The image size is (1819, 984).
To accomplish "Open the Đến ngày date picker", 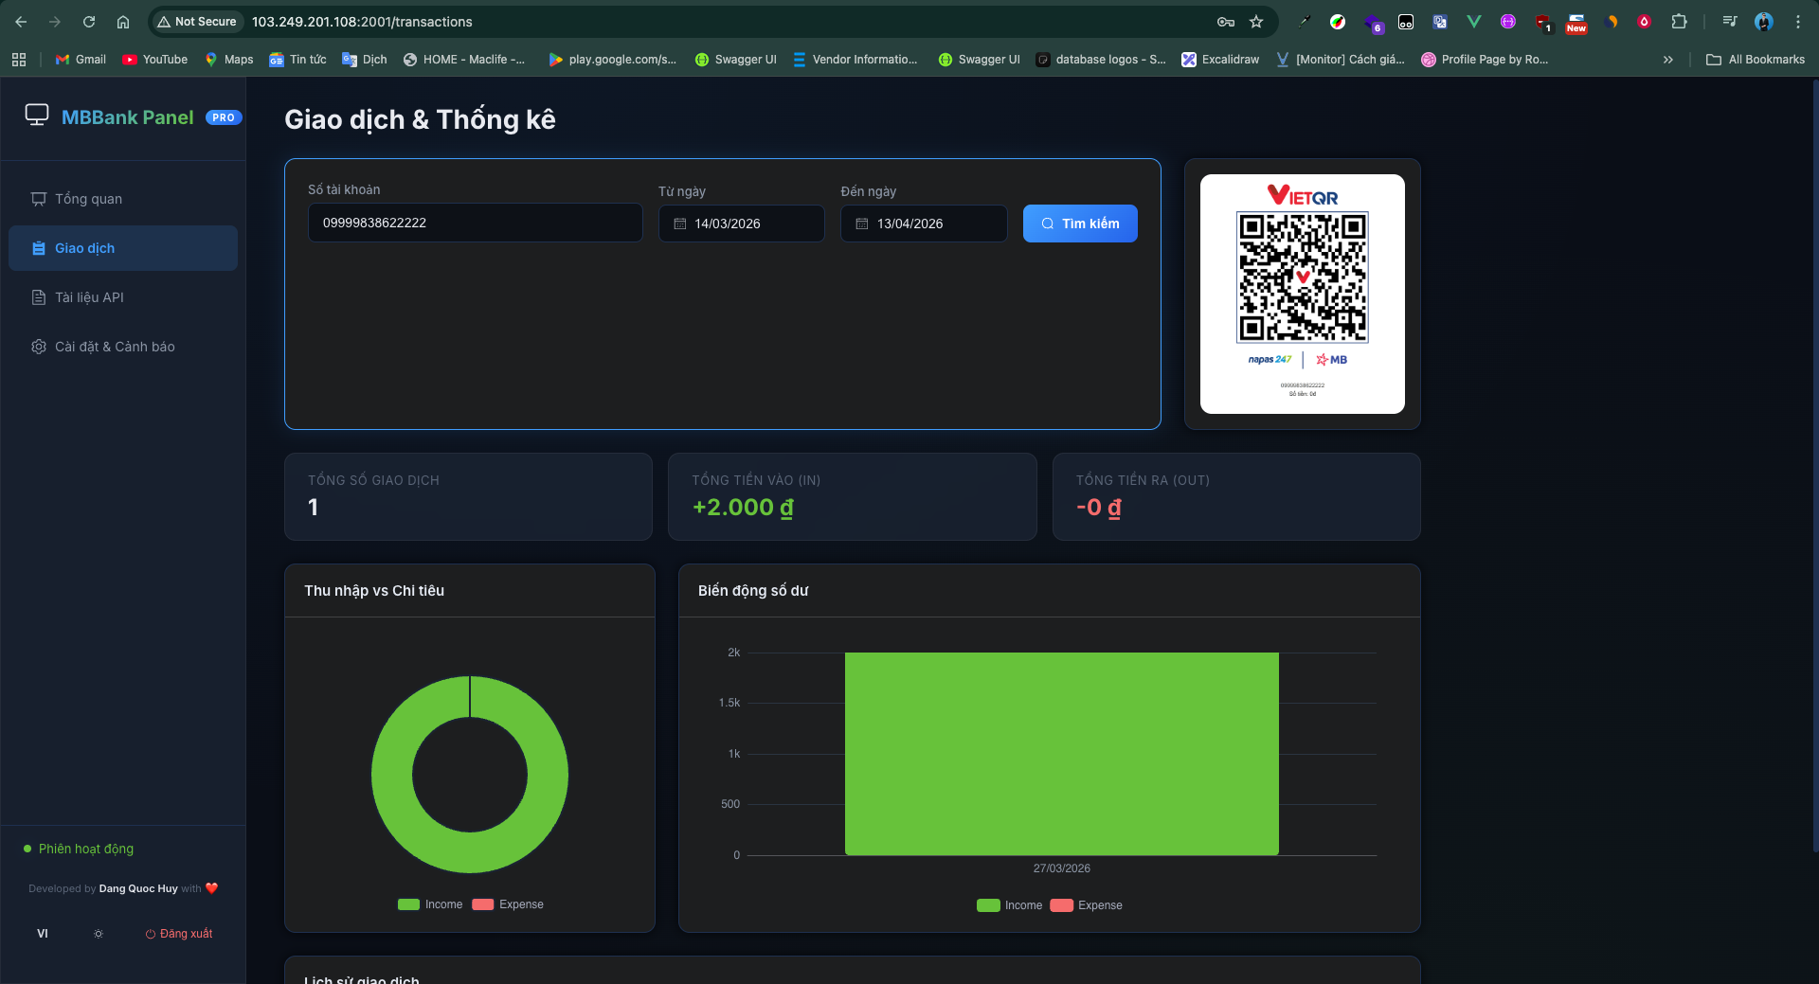I will coord(924,224).
